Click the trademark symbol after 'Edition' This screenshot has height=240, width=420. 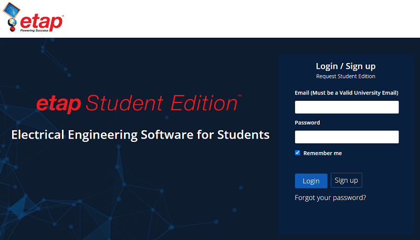(239, 96)
